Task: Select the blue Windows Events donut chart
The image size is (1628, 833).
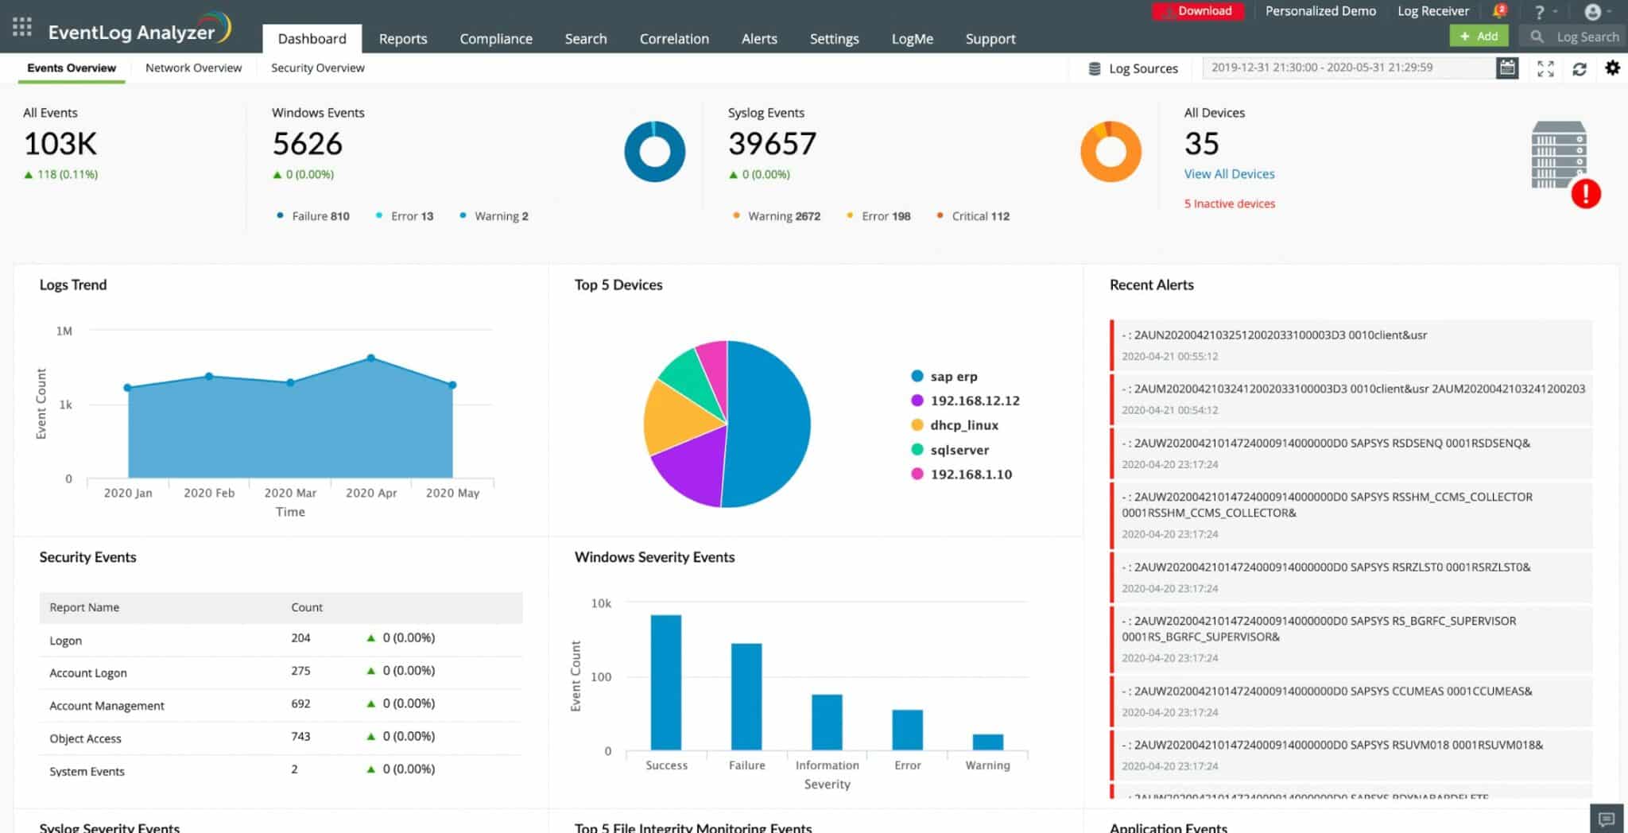Action: pos(653,151)
